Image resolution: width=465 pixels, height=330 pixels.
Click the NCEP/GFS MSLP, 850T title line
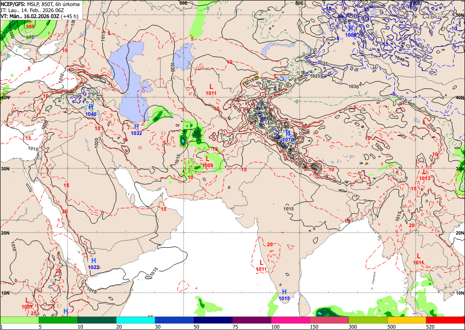[x=40, y=4]
